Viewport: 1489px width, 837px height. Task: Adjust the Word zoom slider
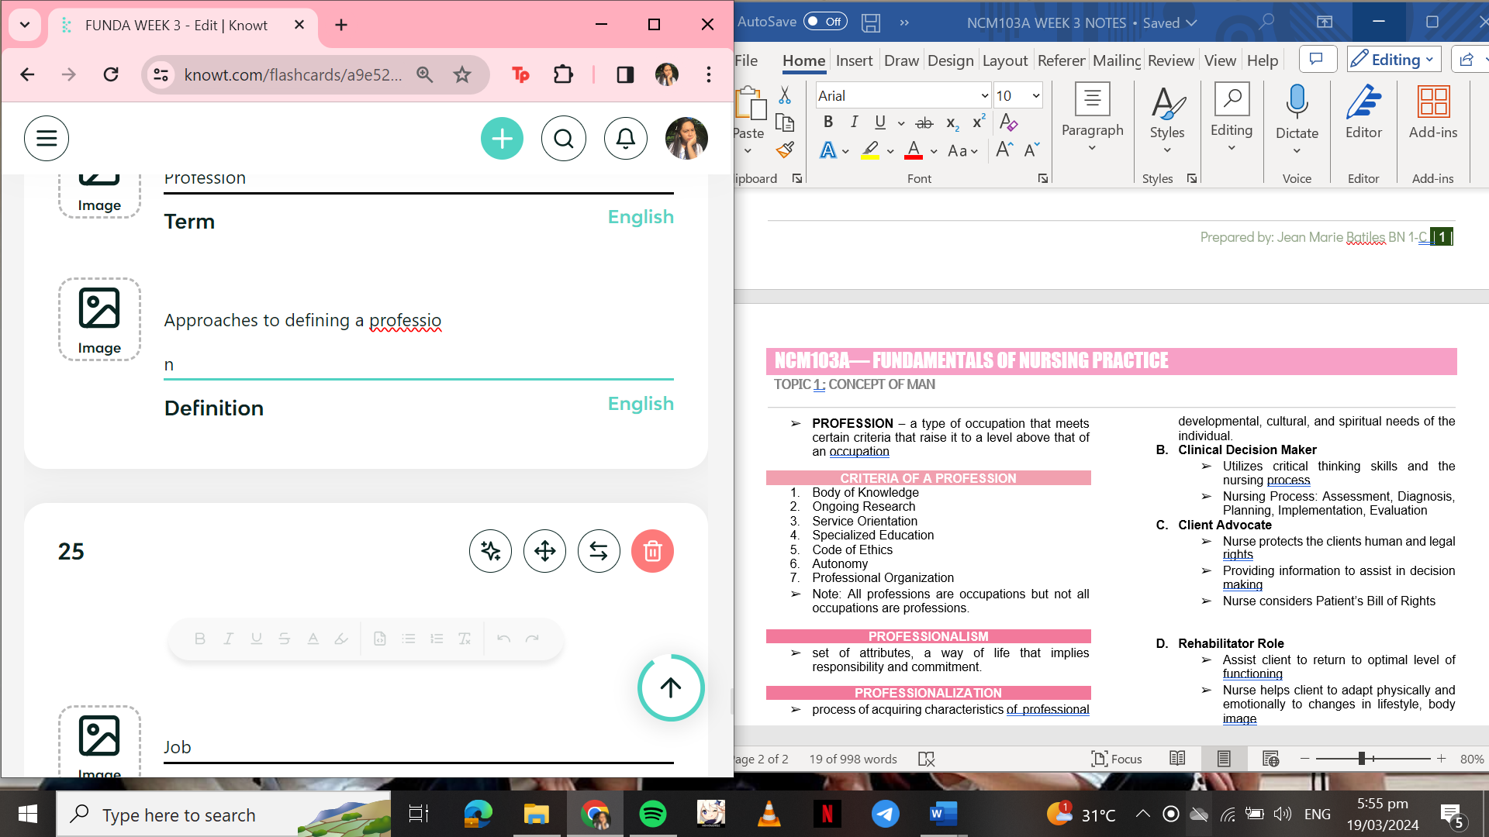tap(1362, 759)
